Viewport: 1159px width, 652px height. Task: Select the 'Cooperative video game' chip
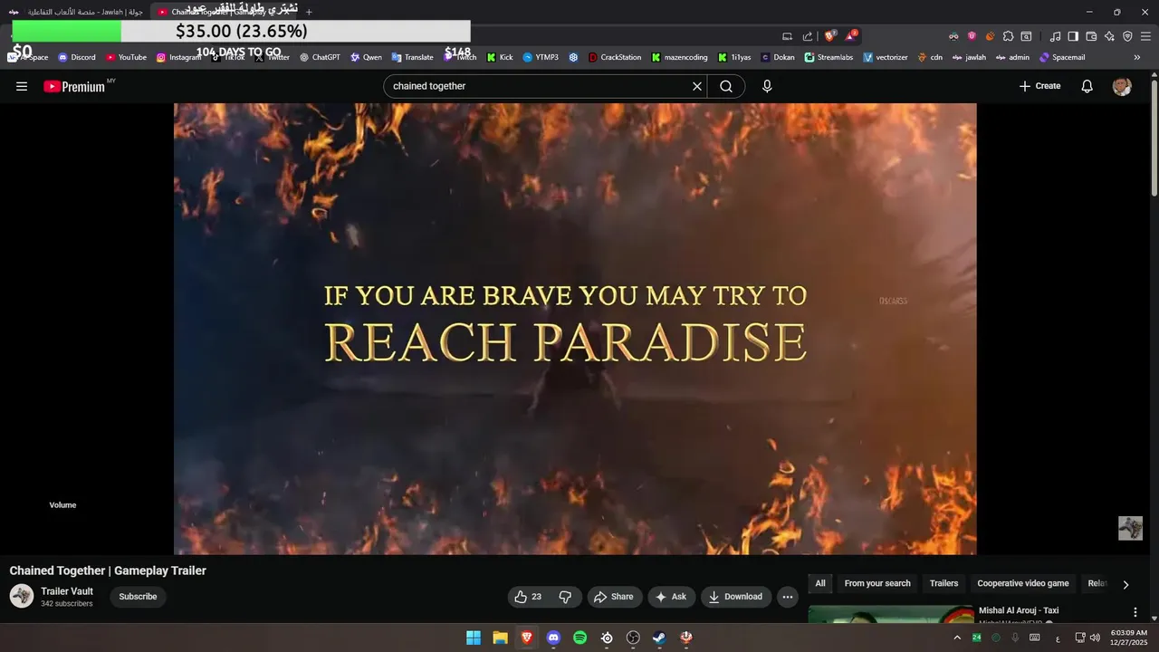coord(1023,583)
